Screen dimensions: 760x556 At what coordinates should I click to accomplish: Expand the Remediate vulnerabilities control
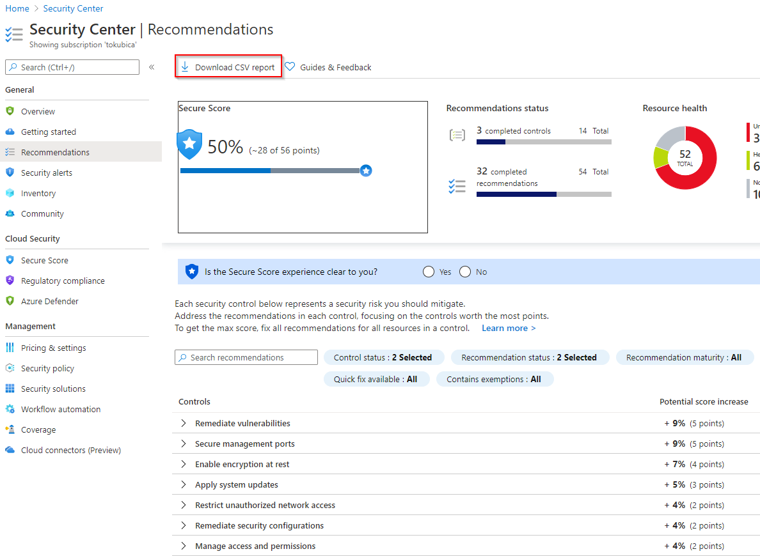point(184,423)
